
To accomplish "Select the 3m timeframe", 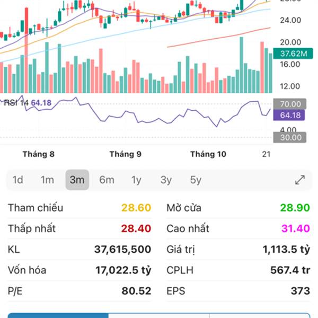I will pos(77,180).
